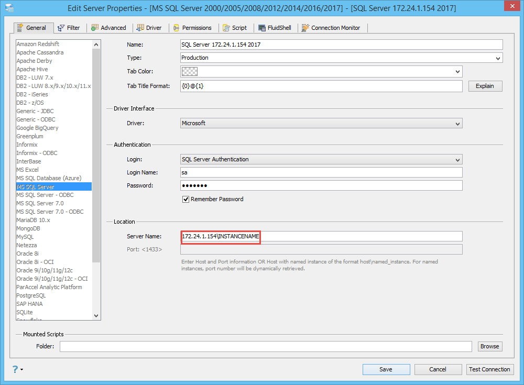Open the Connection Monitor tab
This screenshot has width=524, height=385.
click(331, 28)
